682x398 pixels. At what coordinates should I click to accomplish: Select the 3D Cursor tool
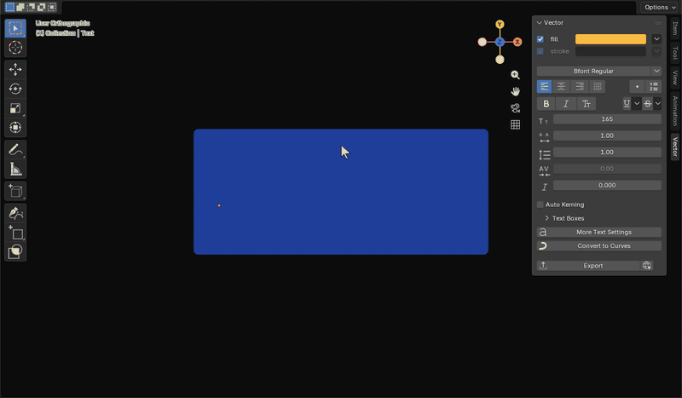15,48
